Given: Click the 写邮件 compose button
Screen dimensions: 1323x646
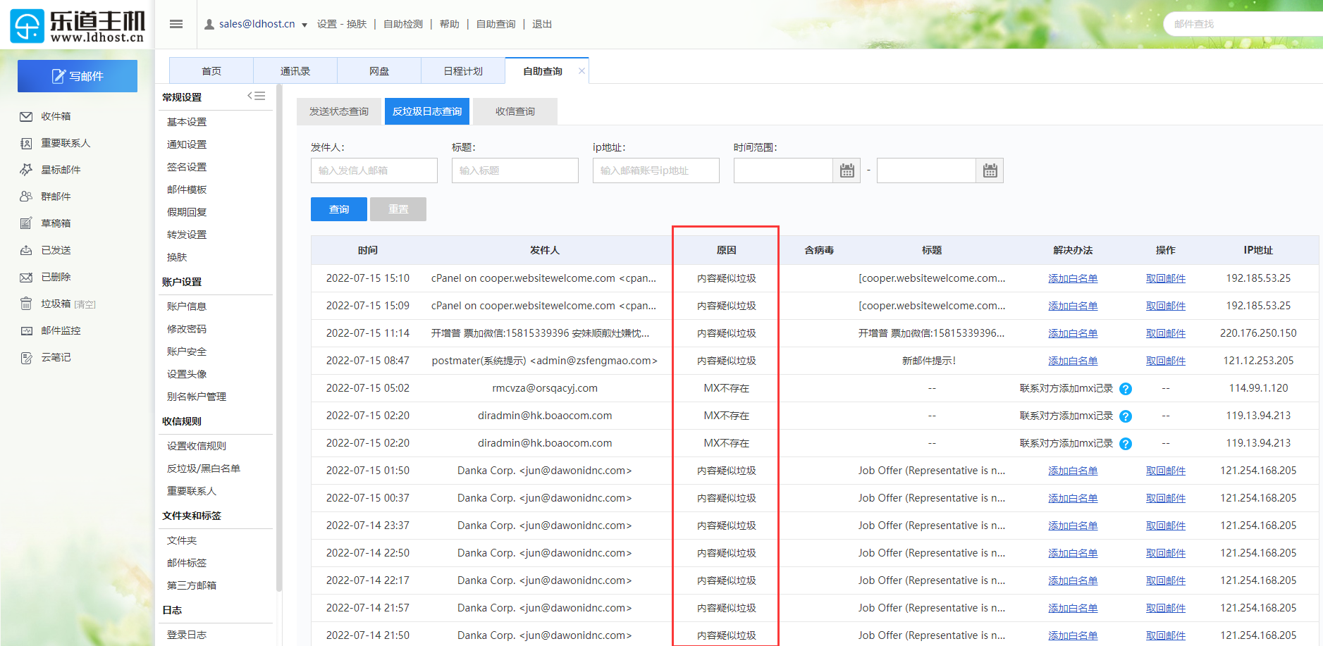Looking at the screenshot, I should pyautogui.click(x=78, y=76).
